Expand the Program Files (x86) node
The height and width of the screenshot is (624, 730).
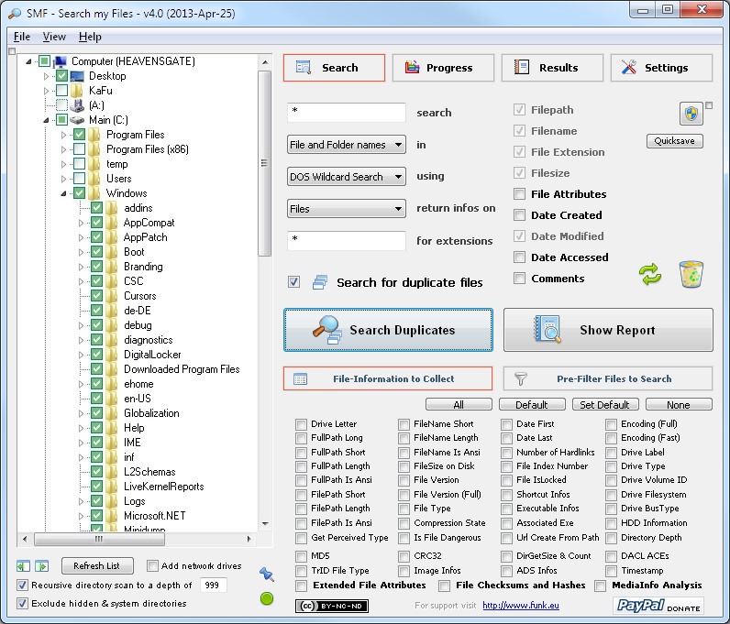click(x=64, y=149)
